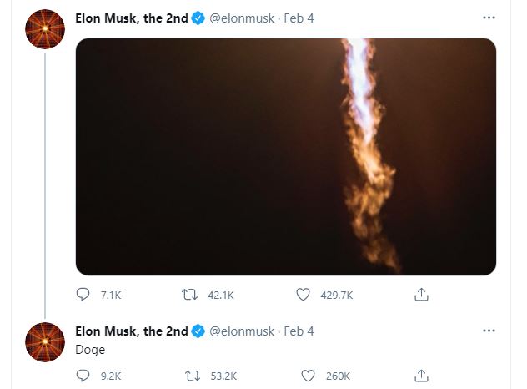
Task: Share the Doge tweet
Action: tap(421, 376)
